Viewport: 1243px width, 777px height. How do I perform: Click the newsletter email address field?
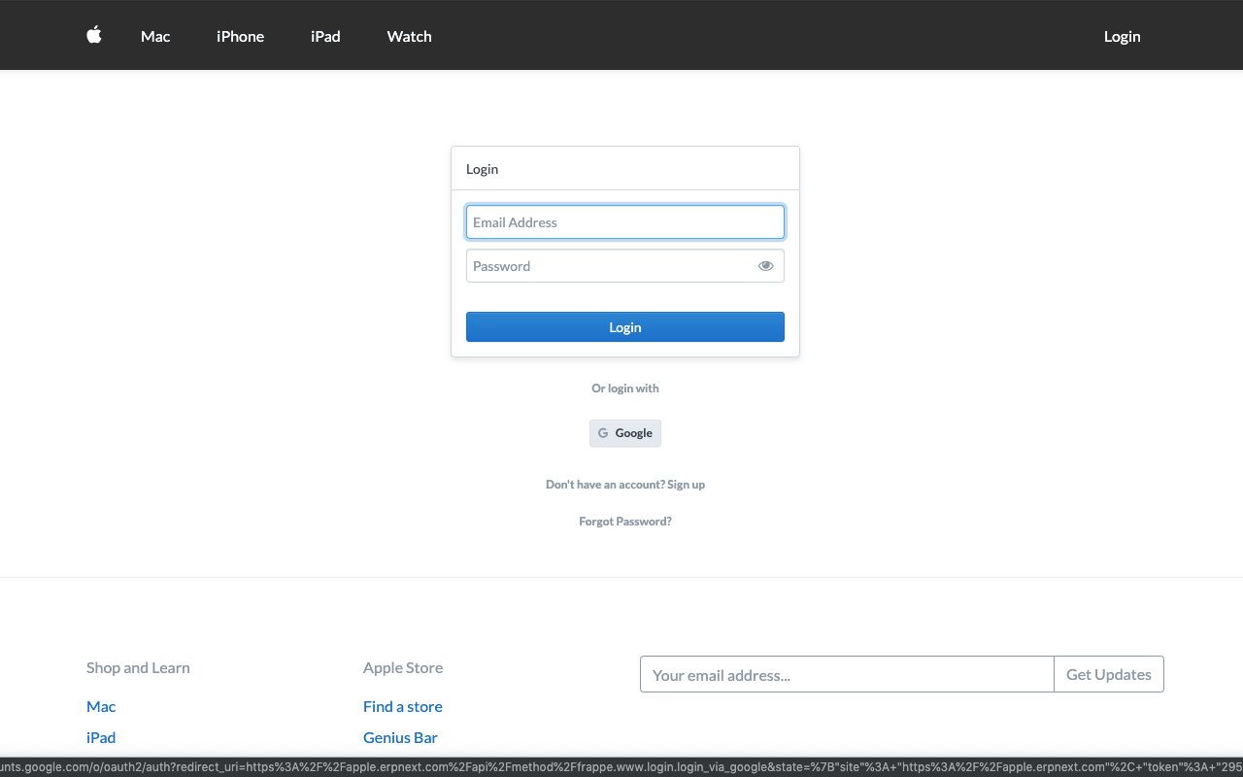pos(846,675)
